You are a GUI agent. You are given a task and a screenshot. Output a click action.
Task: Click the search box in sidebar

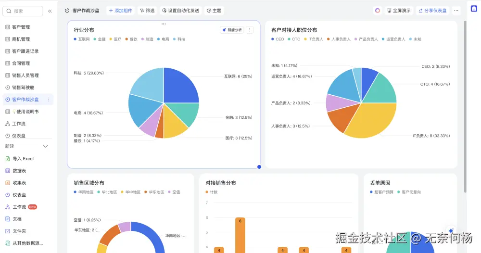[23, 11]
